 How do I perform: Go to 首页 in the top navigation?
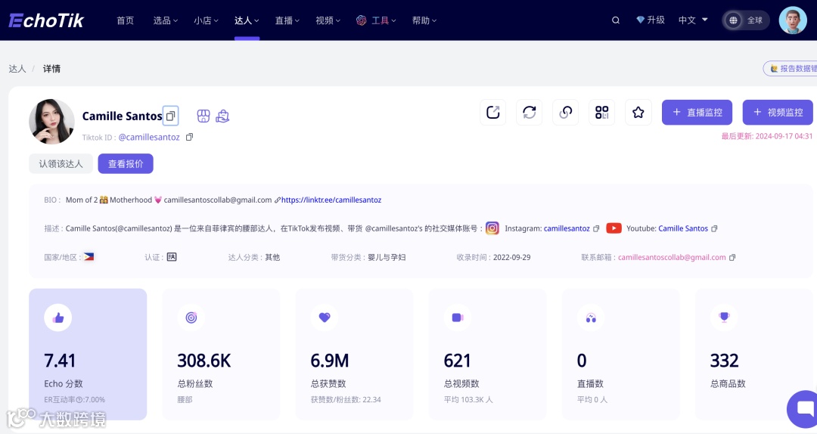(x=125, y=20)
